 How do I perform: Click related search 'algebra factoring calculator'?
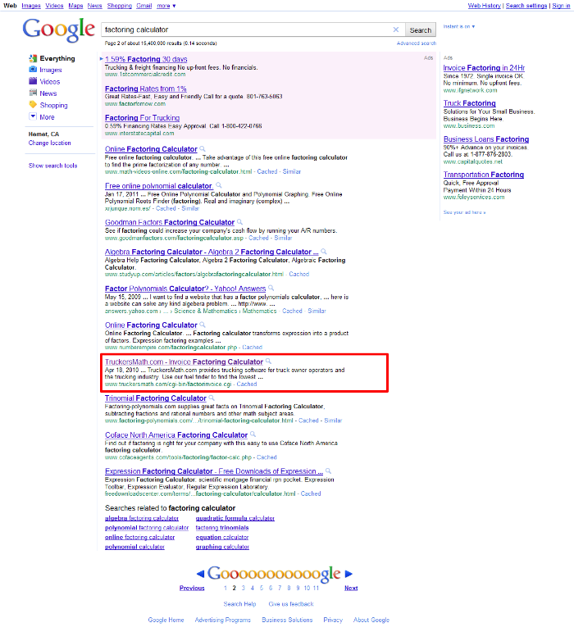[x=142, y=518]
